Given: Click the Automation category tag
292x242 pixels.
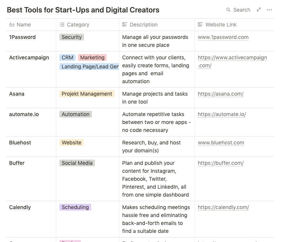Looking at the screenshot, I should [x=76, y=114].
